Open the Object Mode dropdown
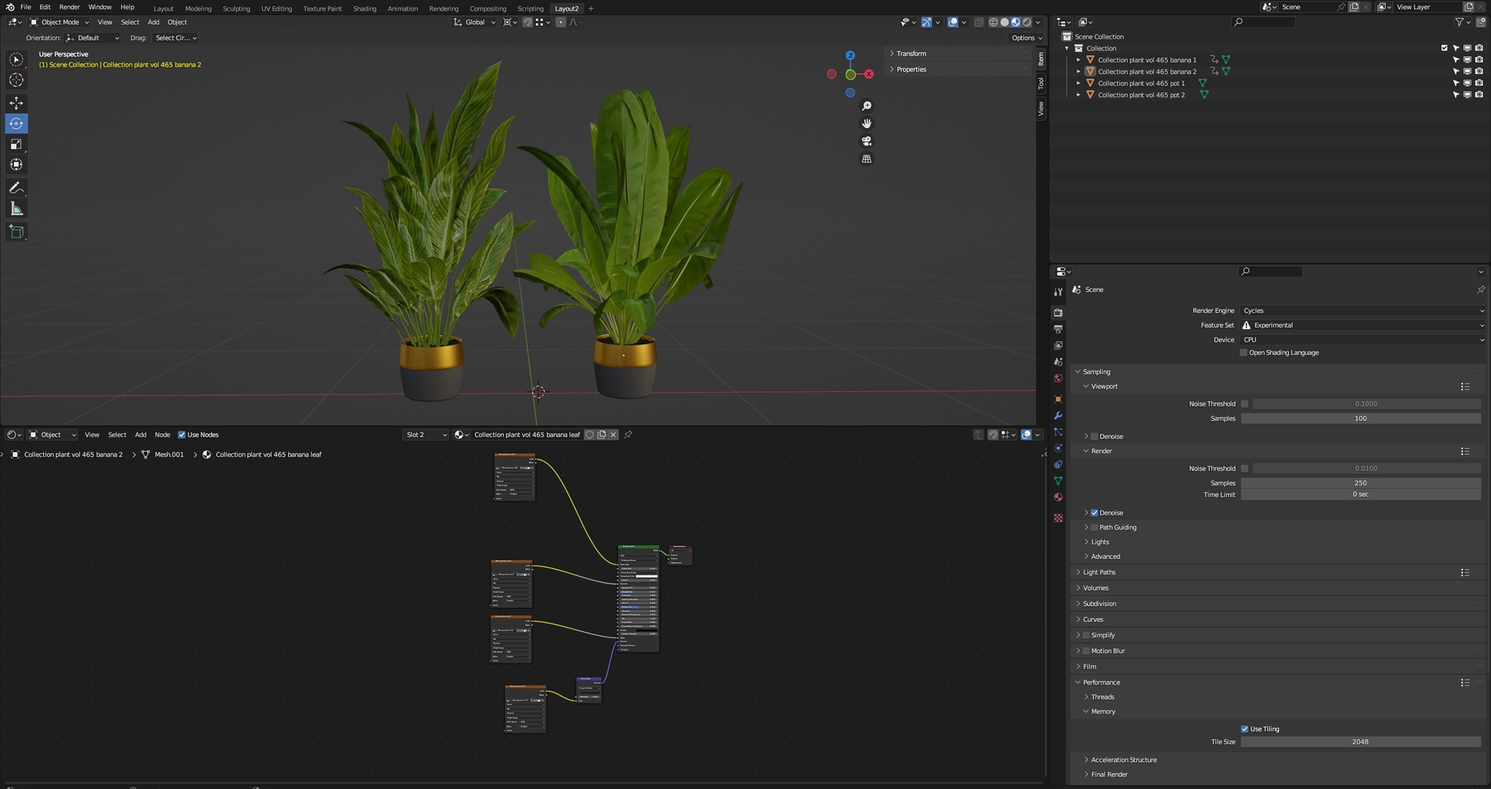The image size is (1491, 789). 59,22
